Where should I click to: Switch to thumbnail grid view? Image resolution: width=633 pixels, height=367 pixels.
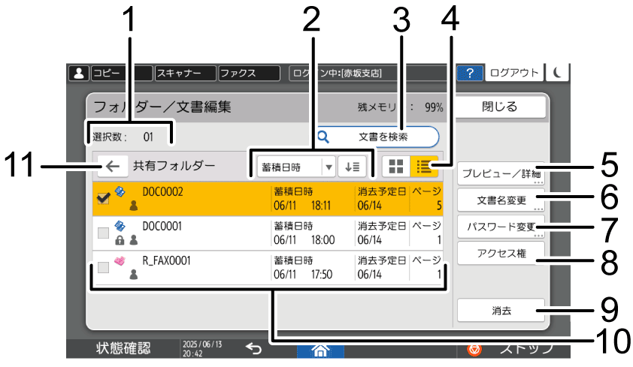pos(395,167)
